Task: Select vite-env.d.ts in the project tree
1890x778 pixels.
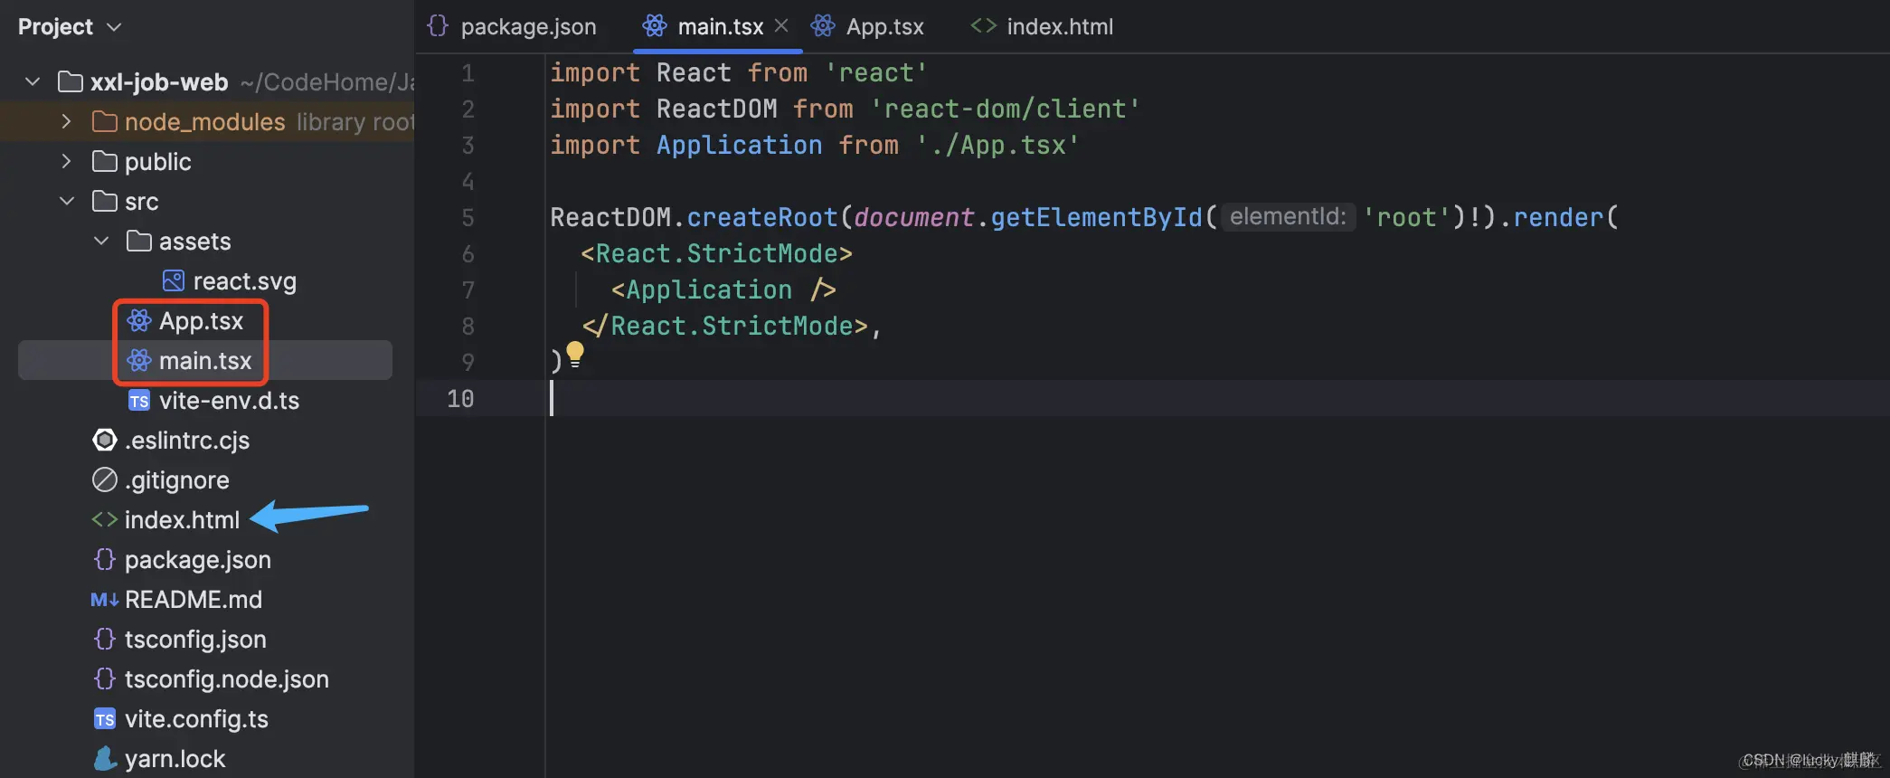Action: coord(229,401)
